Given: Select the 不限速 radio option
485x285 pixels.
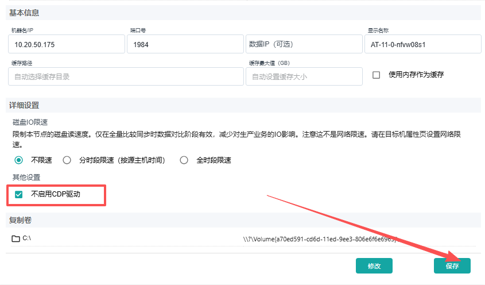Looking at the screenshot, I should [x=19, y=160].
